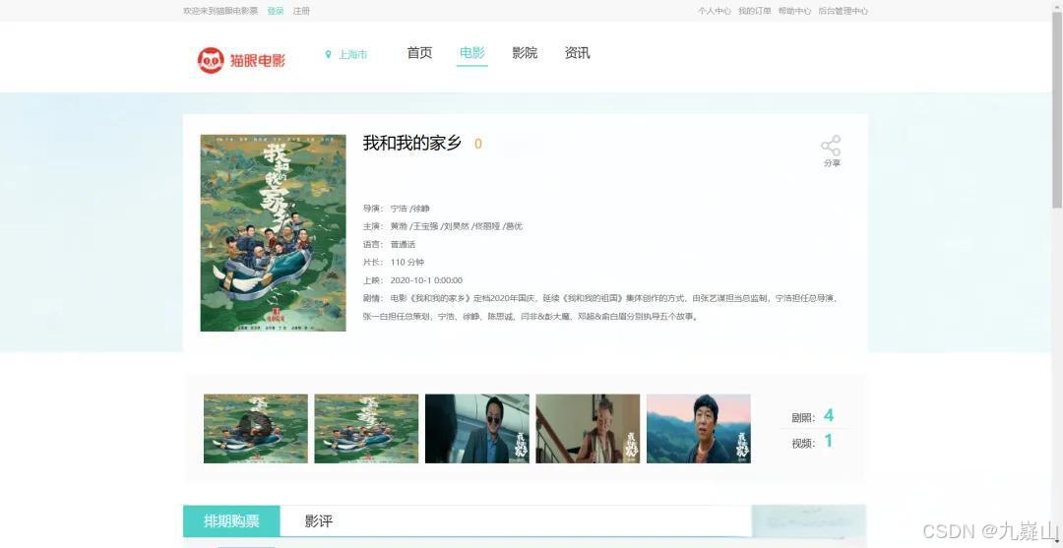Screen dimensions: 1063x548
Task: Open 后台管理中心 from top bar
Action: pyautogui.click(x=843, y=11)
